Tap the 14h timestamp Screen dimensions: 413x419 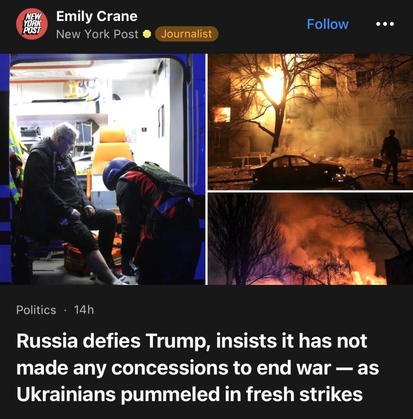84,310
